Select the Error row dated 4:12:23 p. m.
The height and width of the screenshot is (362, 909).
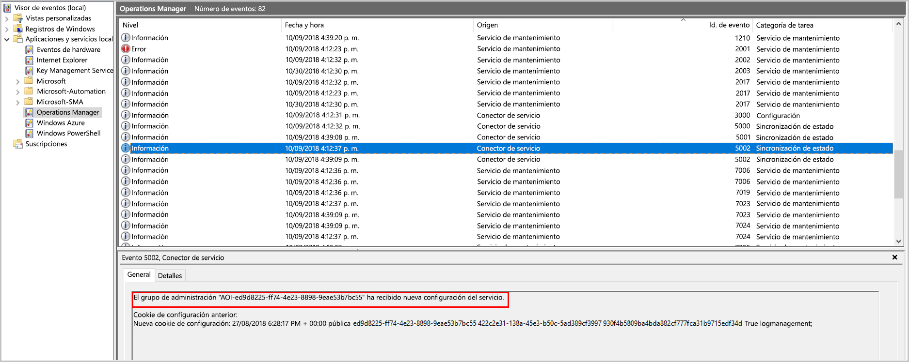(x=506, y=49)
